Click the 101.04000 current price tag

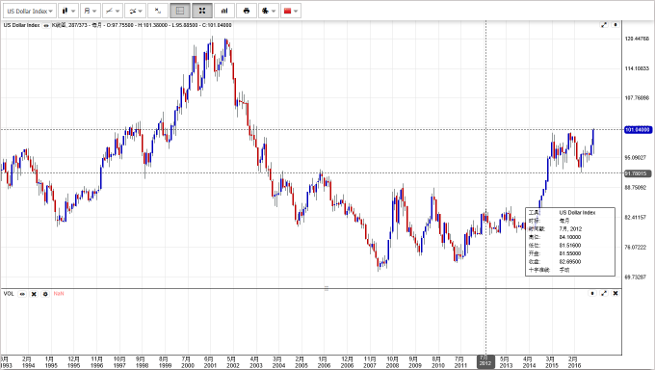[638, 130]
